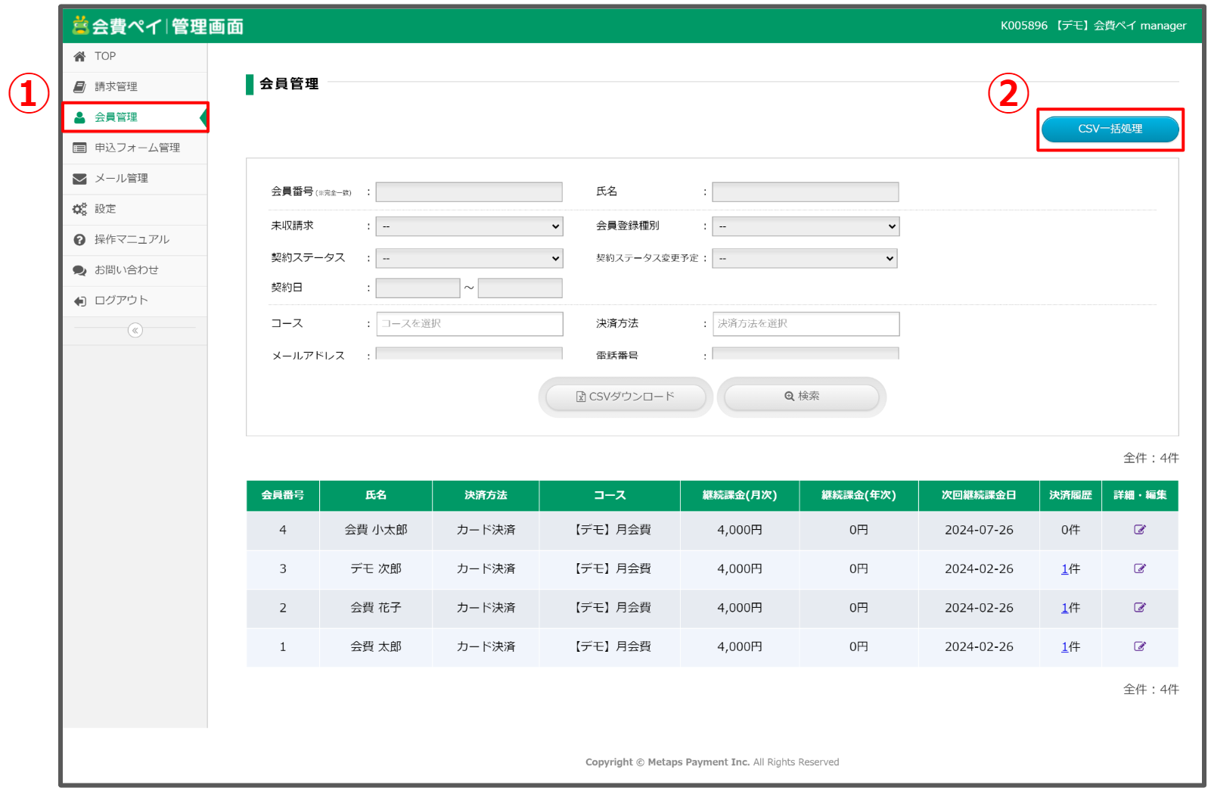Collapse the sidebar with the double-chevron icon

(x=135, y=330)
